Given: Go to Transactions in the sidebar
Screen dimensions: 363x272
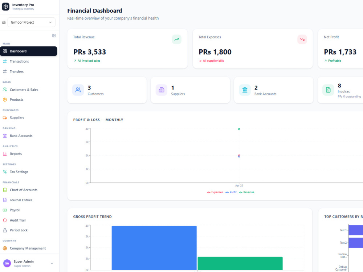Looking at the screenshot, I should [x=29, y=61].
